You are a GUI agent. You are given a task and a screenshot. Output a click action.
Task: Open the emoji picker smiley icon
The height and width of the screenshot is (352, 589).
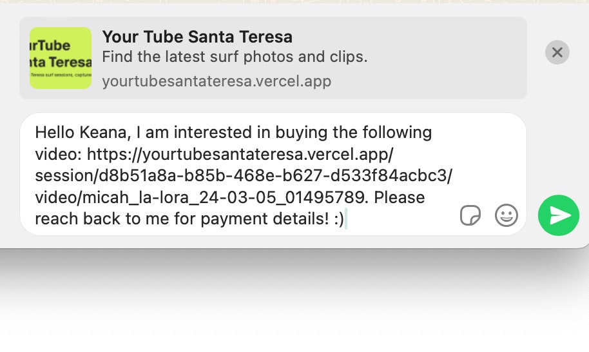[507, 215]
